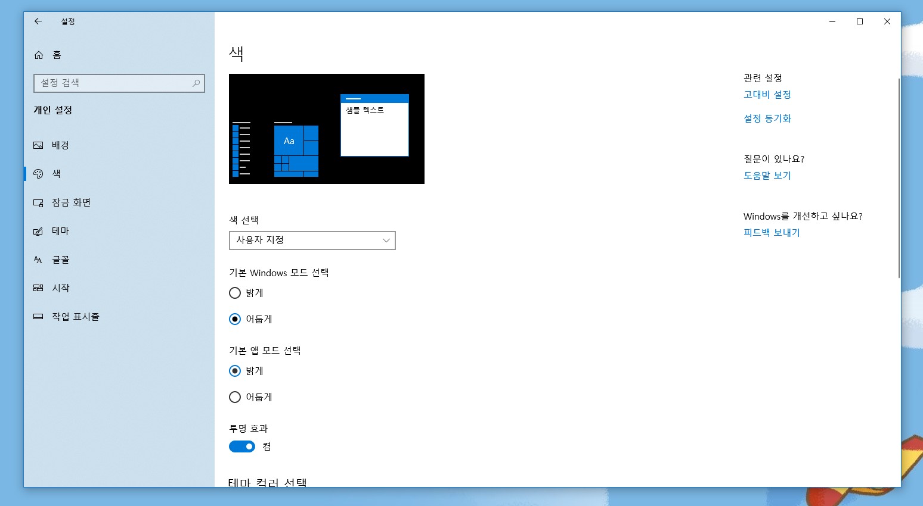Open the 배경 settings page
The height and width of the screenshot is (506, 923).
pos(119,145)
